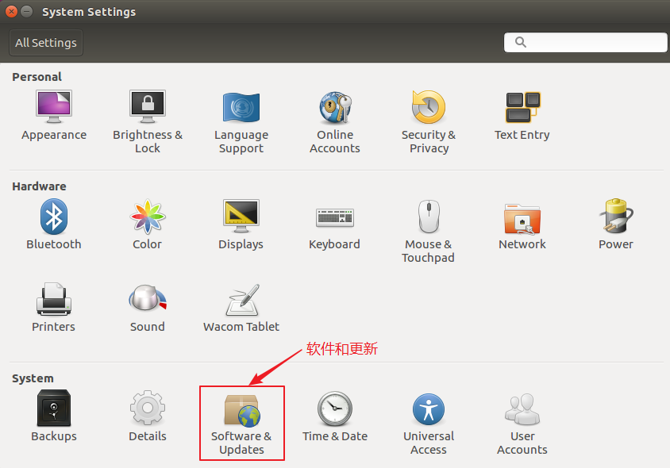Open Keyboard settings icon
Screen dimensions: 670x468
click(335, 217)
